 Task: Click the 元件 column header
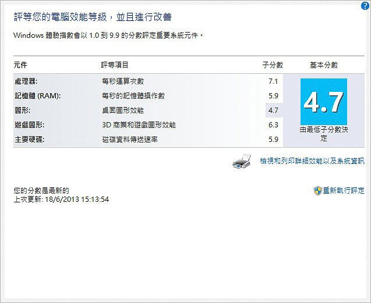[x=20, y=65]
